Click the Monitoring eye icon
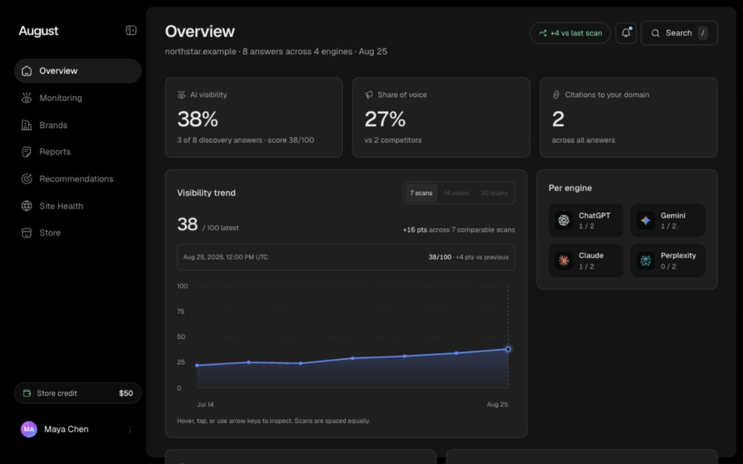Screen dimensions: 743x464 pos(26,98)
